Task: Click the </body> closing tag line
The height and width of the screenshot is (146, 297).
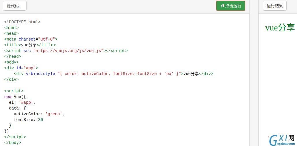Action: pos(13,143)
